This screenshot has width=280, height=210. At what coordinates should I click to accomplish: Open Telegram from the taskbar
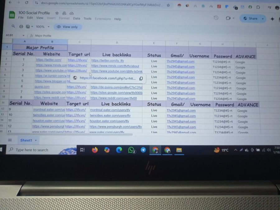(x=143, y=150)
